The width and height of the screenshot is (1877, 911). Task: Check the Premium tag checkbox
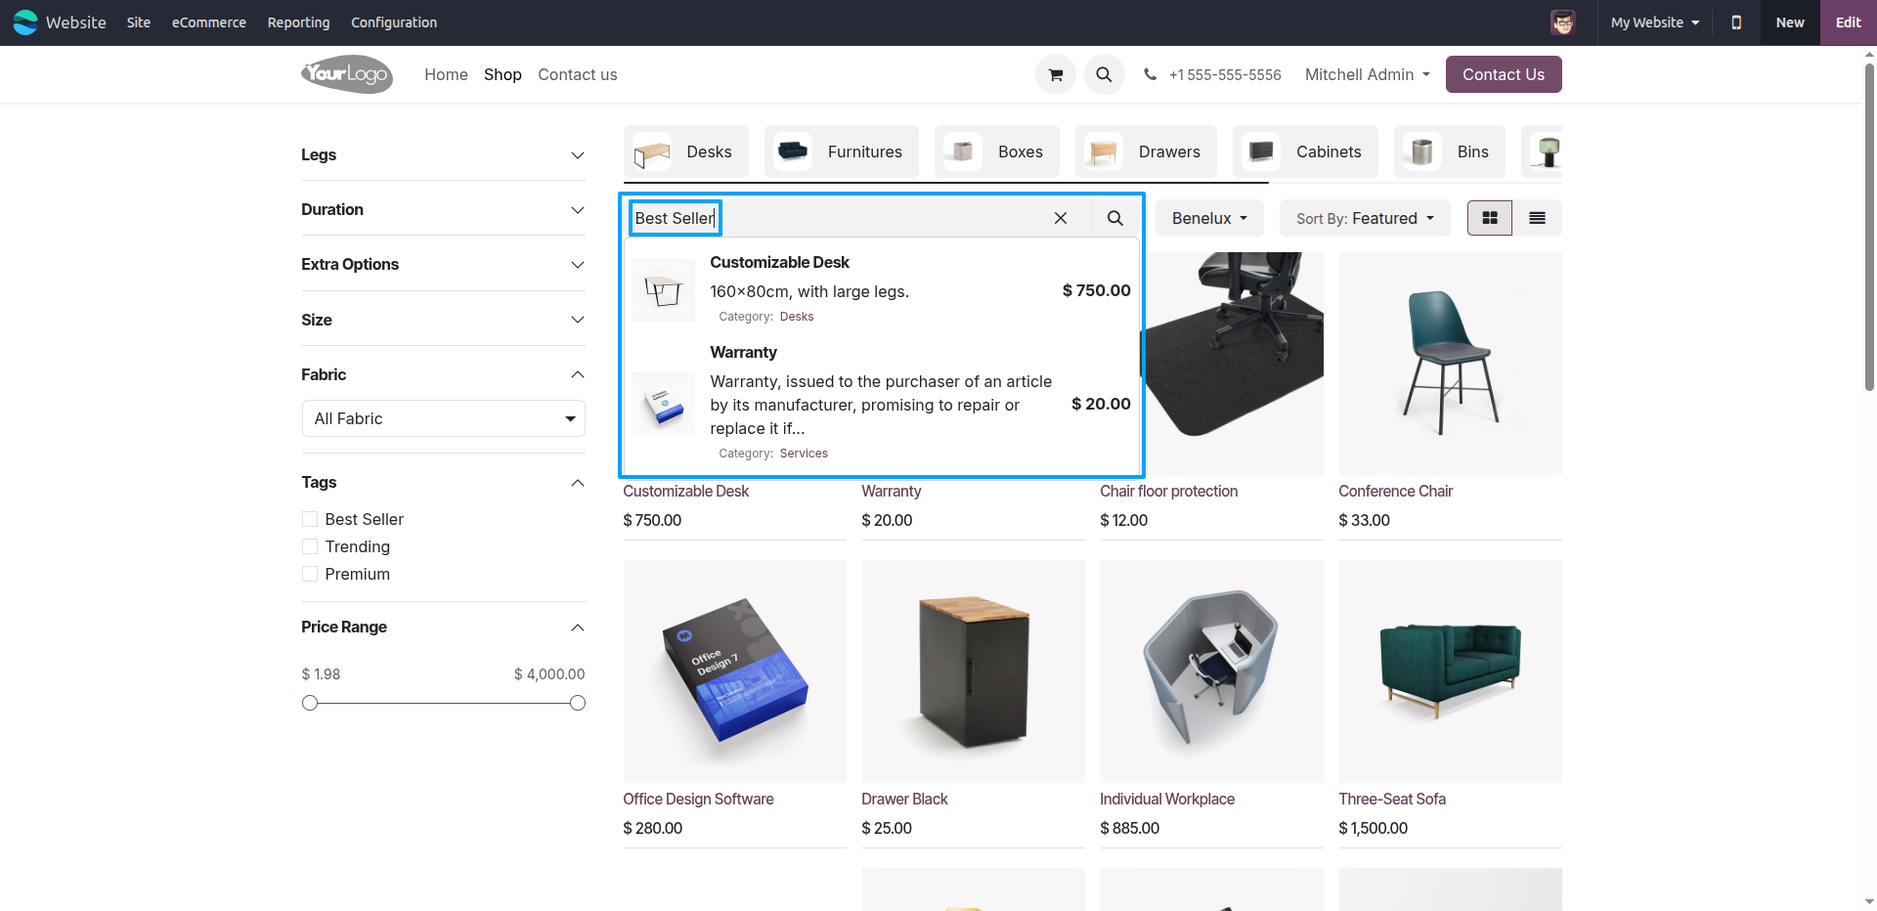point(310,574)
